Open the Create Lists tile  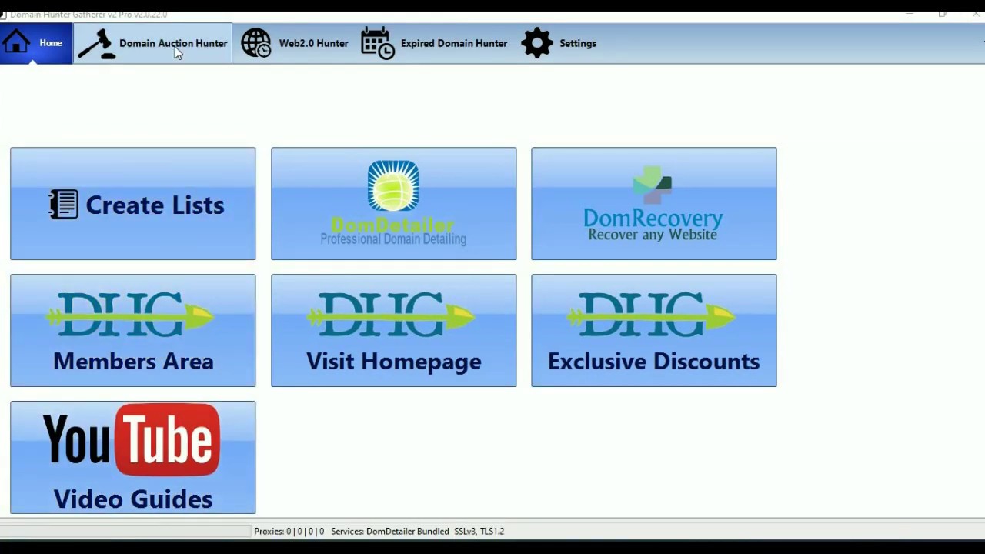point(133,204)
